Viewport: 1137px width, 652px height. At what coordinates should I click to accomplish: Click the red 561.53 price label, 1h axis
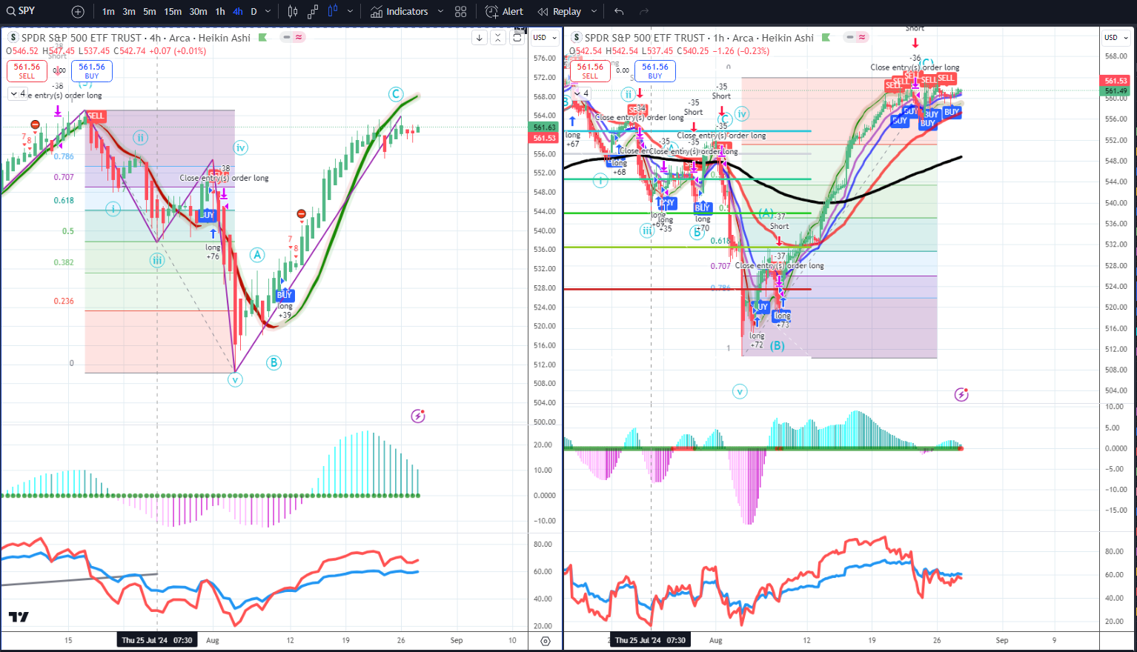(x=1116, y=81)
